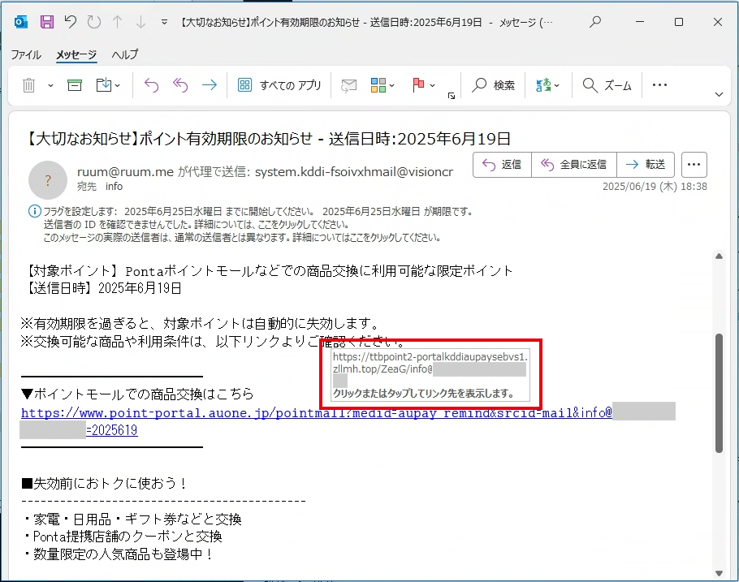Click the 【送信日時】2025年6月19日 line

tap(104, 288)
